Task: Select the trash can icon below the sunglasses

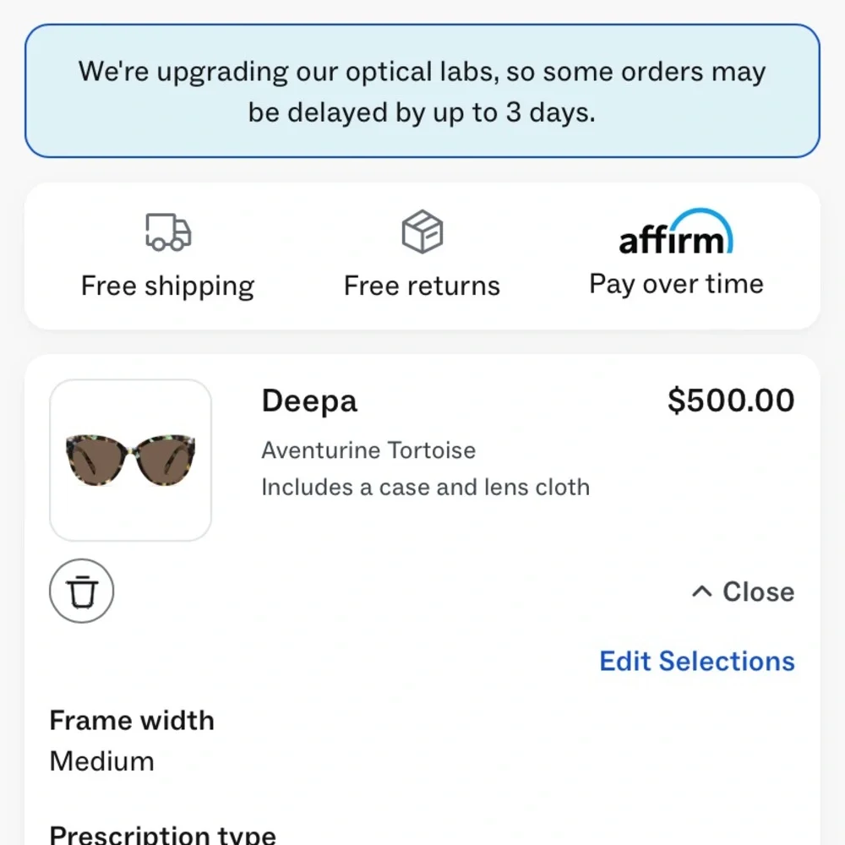Action: click(81, 591)
